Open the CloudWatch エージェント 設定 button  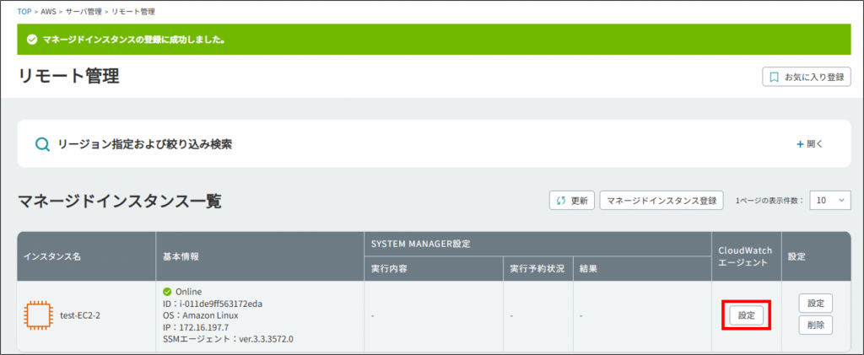[746, 315]
